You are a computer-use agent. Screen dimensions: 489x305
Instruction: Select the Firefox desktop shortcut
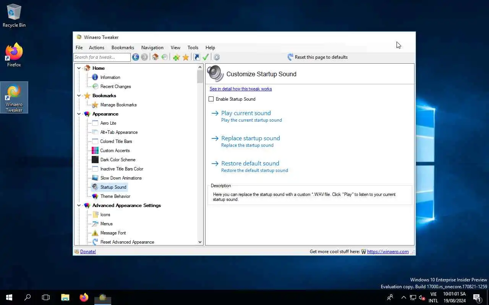click(x=14, y=55)
